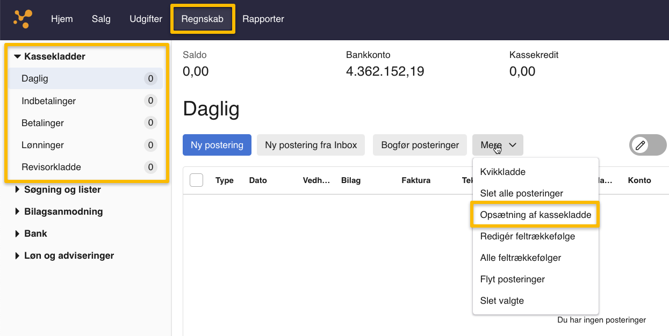The height and width of the screenshot is (336, 669).
Task: Open the Indbetalinger journal
Action: click(48, 101)
